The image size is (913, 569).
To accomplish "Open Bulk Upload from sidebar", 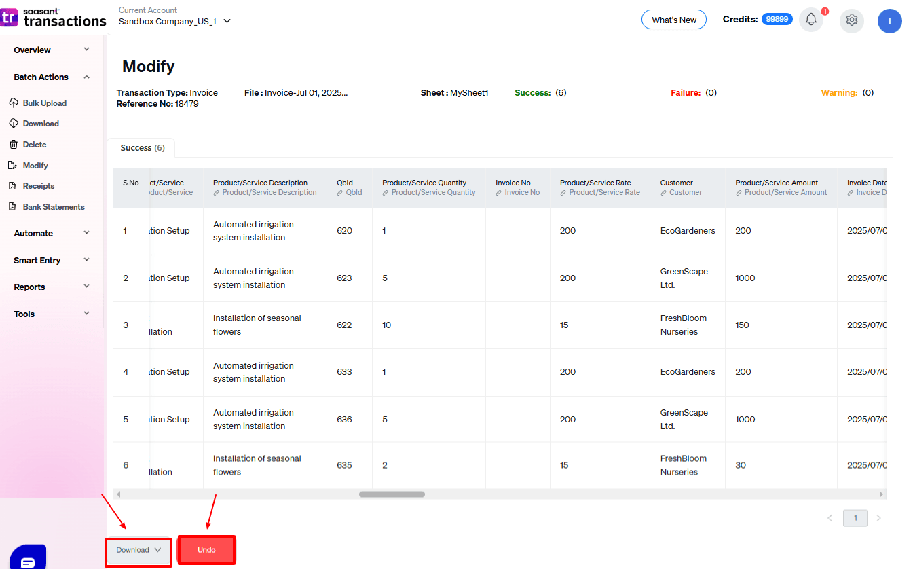I will click(44, 103).
